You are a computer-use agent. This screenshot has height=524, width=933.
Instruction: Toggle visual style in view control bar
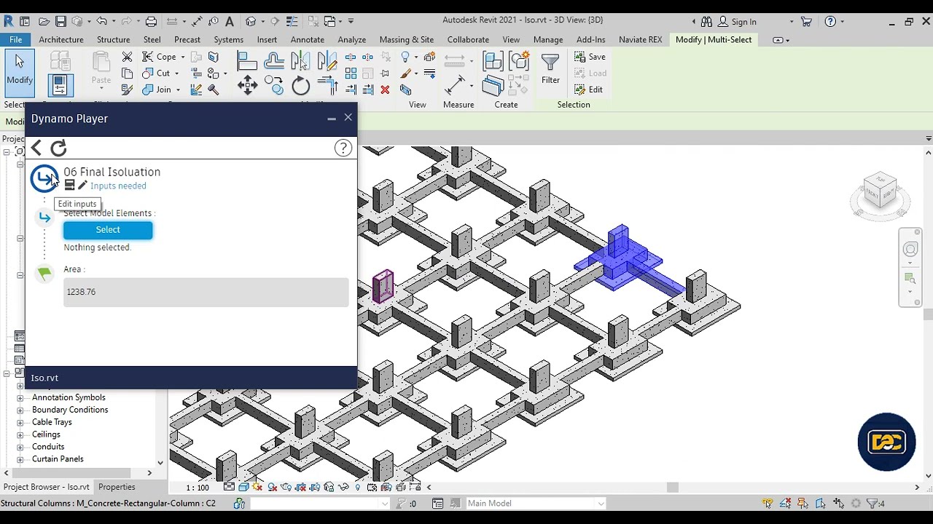coord(243,488)
